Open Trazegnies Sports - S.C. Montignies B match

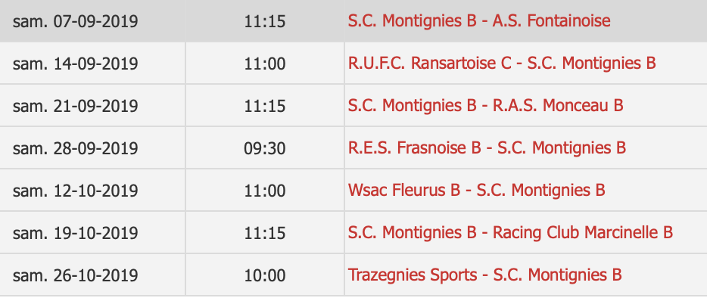tap(484, 275)
